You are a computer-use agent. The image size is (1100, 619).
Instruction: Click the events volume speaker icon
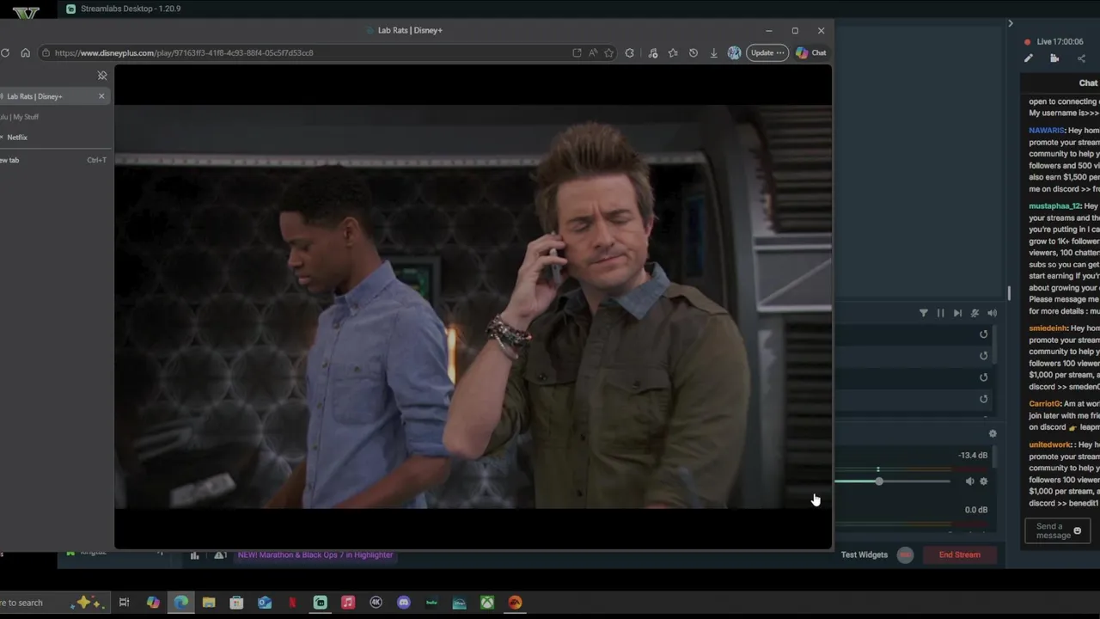992,313
